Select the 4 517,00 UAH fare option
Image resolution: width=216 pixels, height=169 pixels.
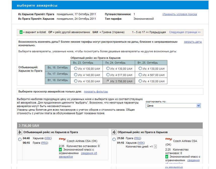coord(108,75)
